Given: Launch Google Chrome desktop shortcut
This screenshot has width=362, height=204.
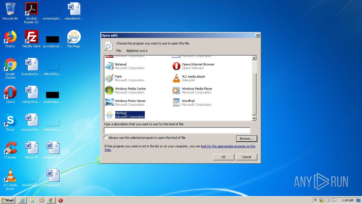Looking at the screenshot, I should 10,69.
